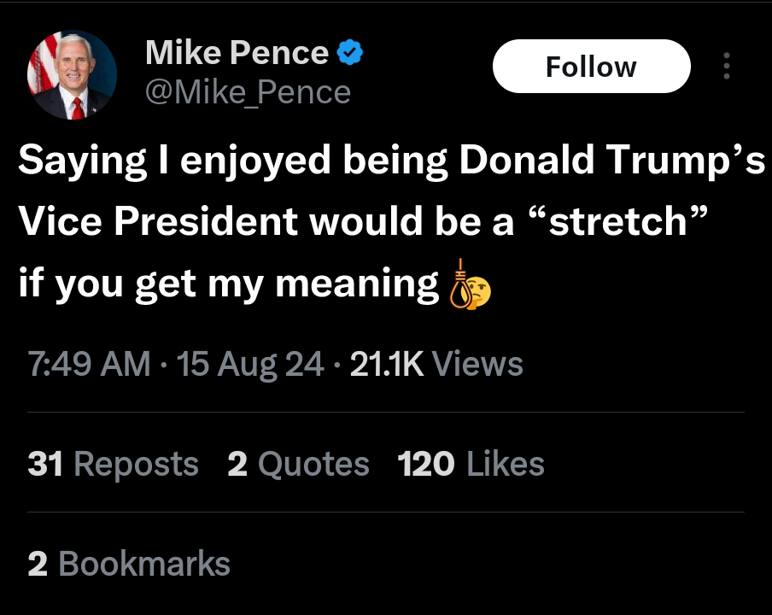Image resolution: width=772 pixels, height=615 pixels.
Task: Click "Vice President" in the tweet text
Action: (158, 222)
